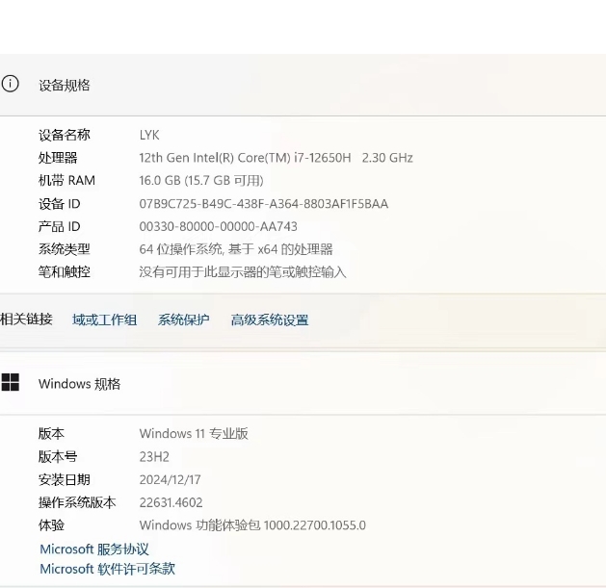Click the 体验 label
The width and height of the screenshot is (606, 588).
51,525
